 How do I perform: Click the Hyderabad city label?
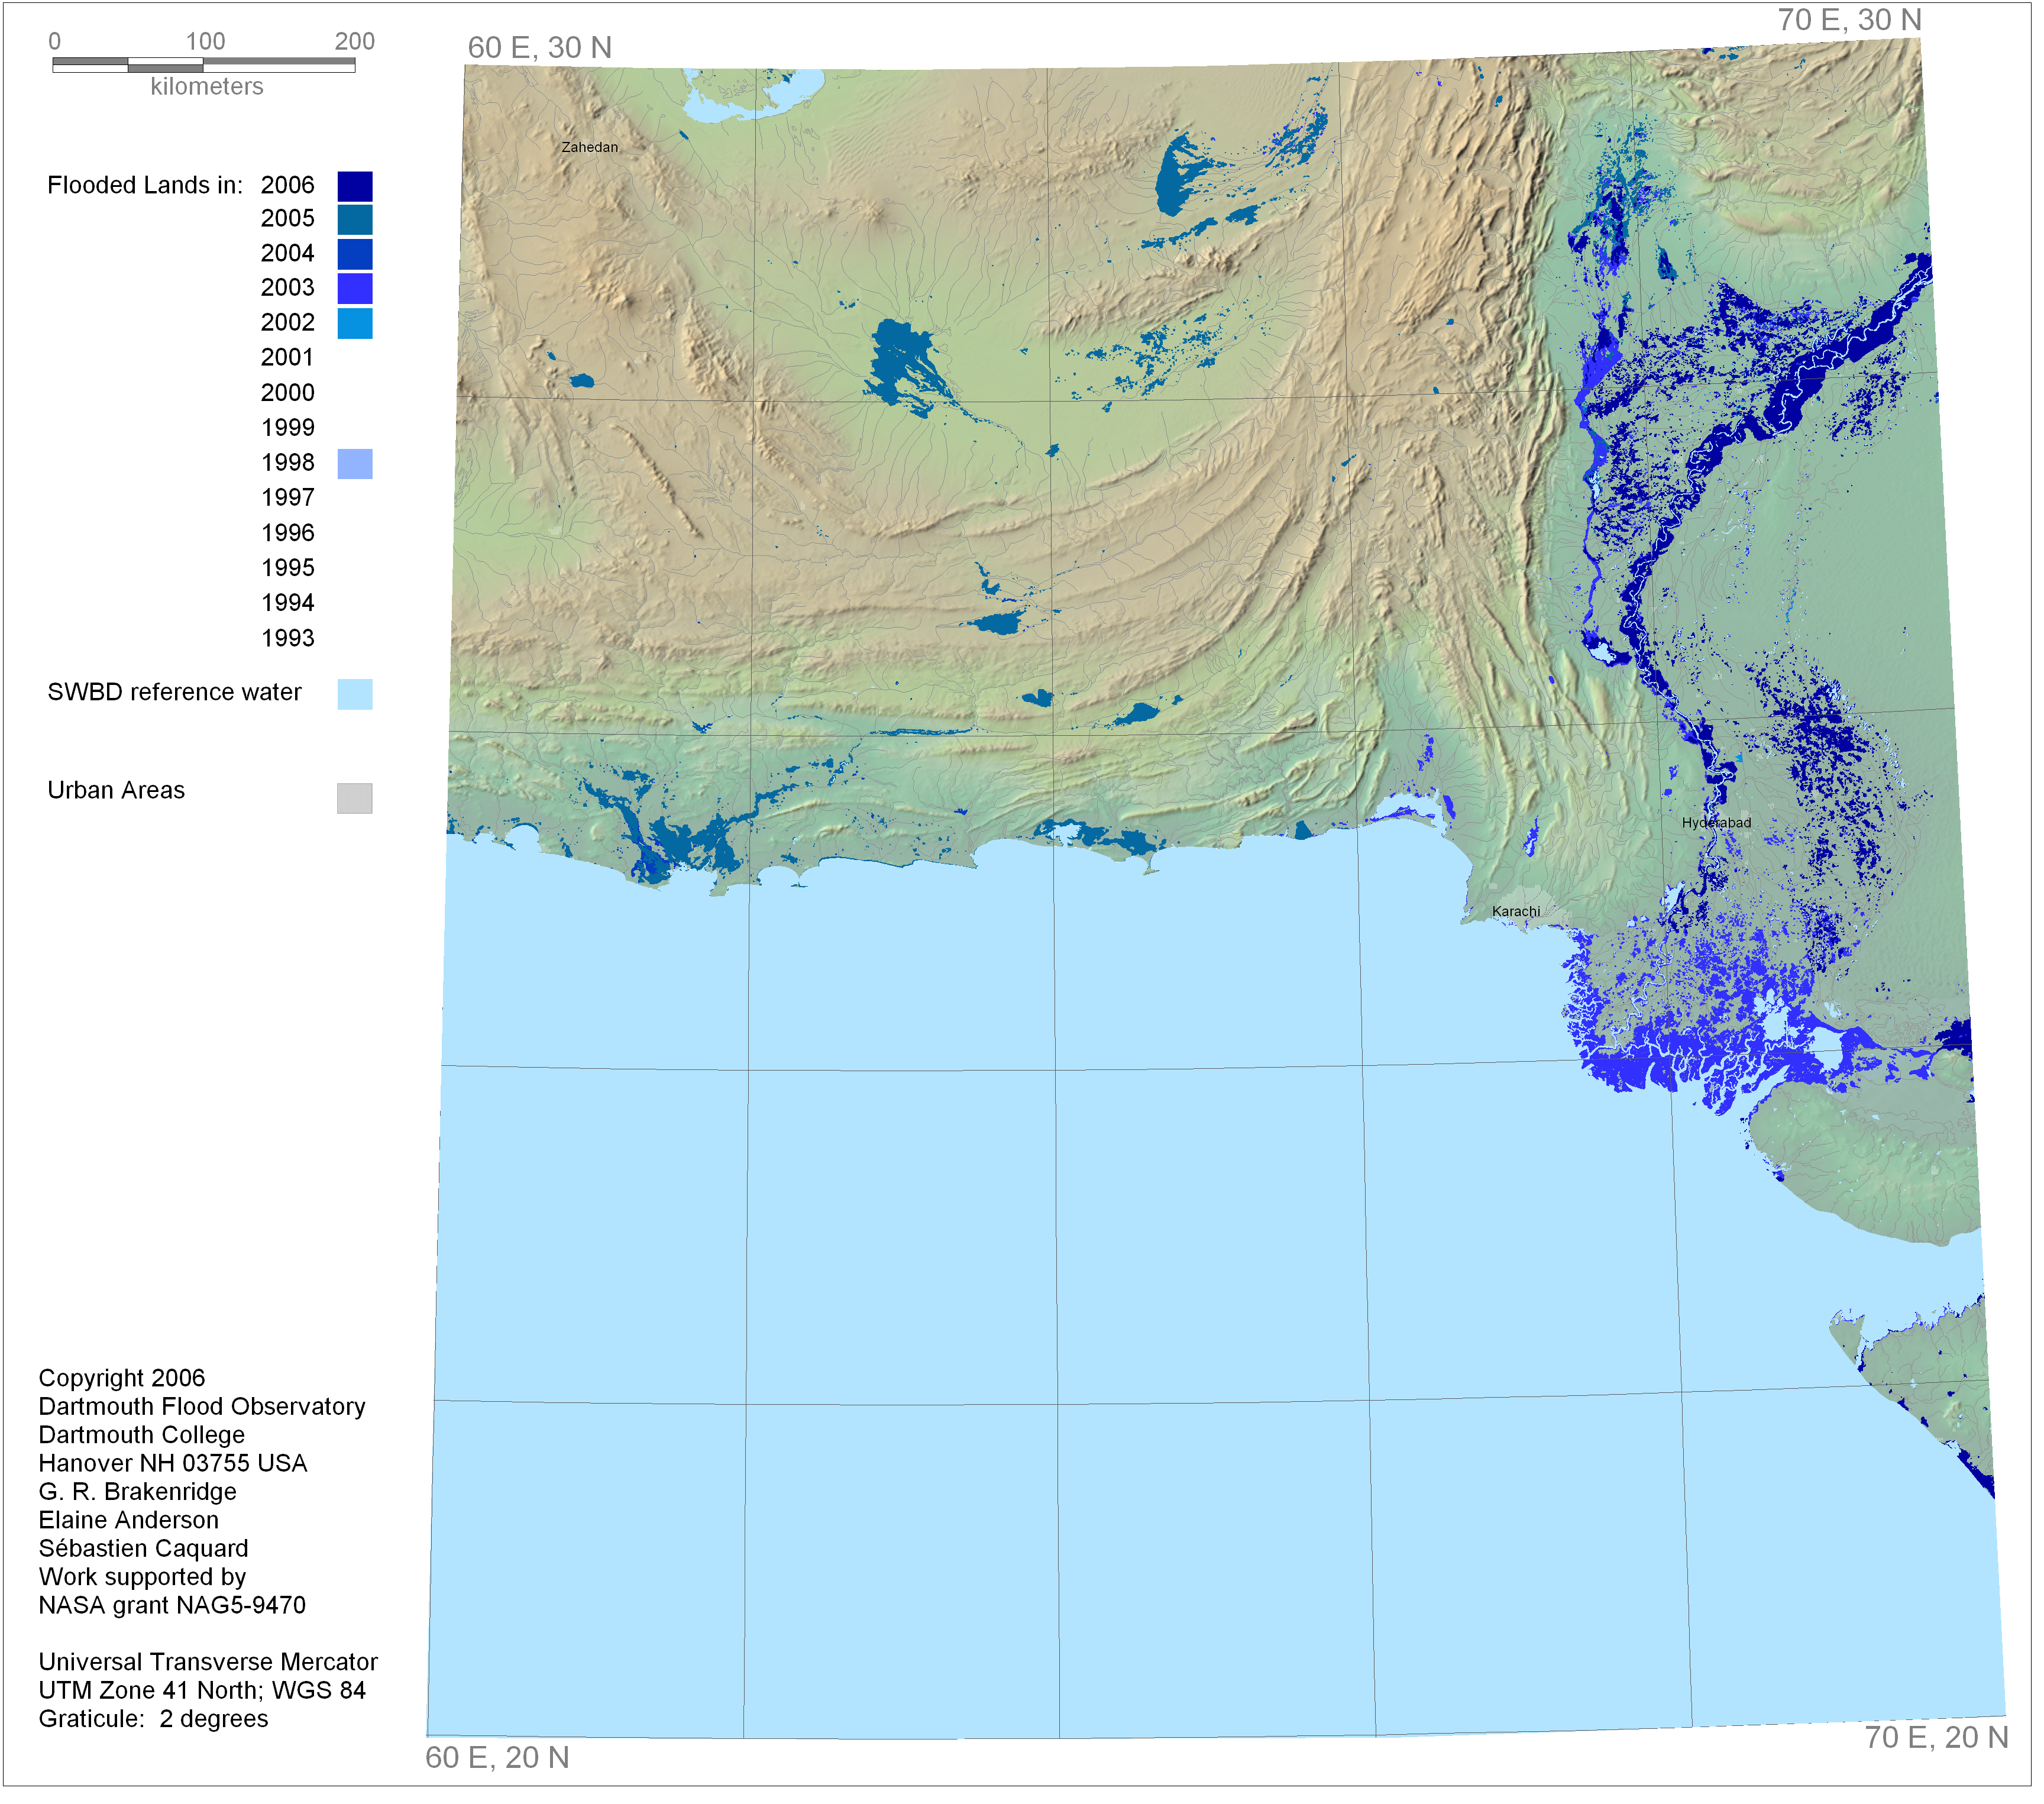tap(1717, 823)
